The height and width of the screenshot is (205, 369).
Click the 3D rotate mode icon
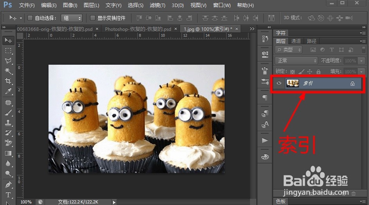click(x=311, y=18)
